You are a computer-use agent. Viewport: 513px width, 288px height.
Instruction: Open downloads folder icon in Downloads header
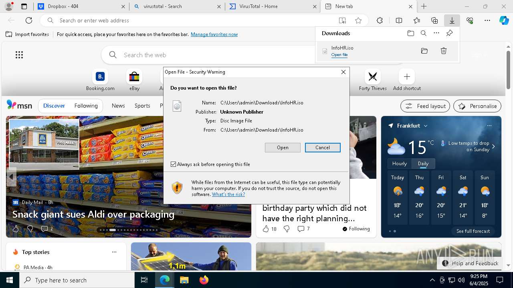click(410, 33)
